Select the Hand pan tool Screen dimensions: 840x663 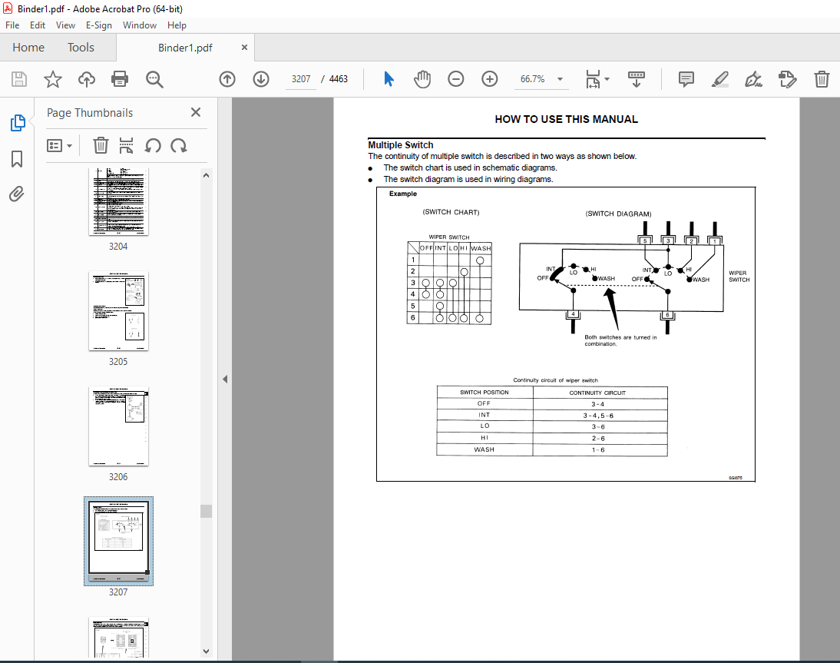422,79
